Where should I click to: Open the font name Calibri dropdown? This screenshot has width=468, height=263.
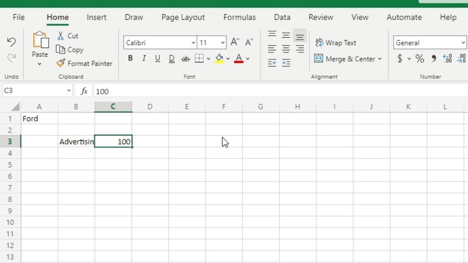pyautogui.click(x=193, y=43)
